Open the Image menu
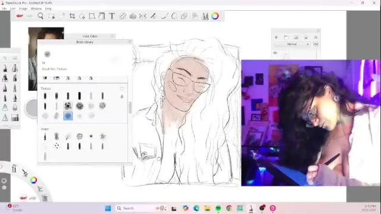This screenshot has width=381, height=214. [x=23, y=8]
